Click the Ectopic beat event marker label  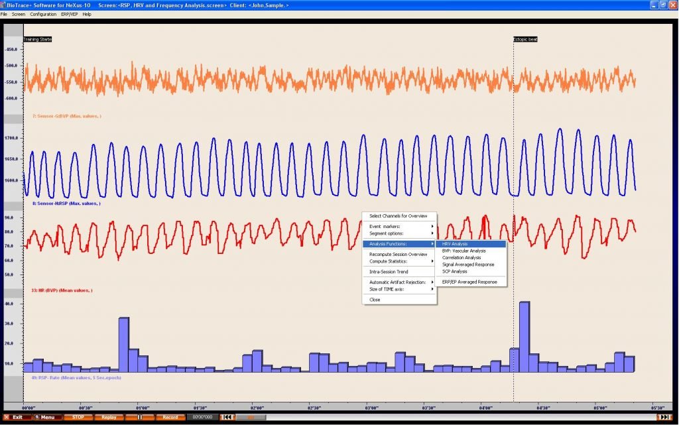(x=526, y=40)
